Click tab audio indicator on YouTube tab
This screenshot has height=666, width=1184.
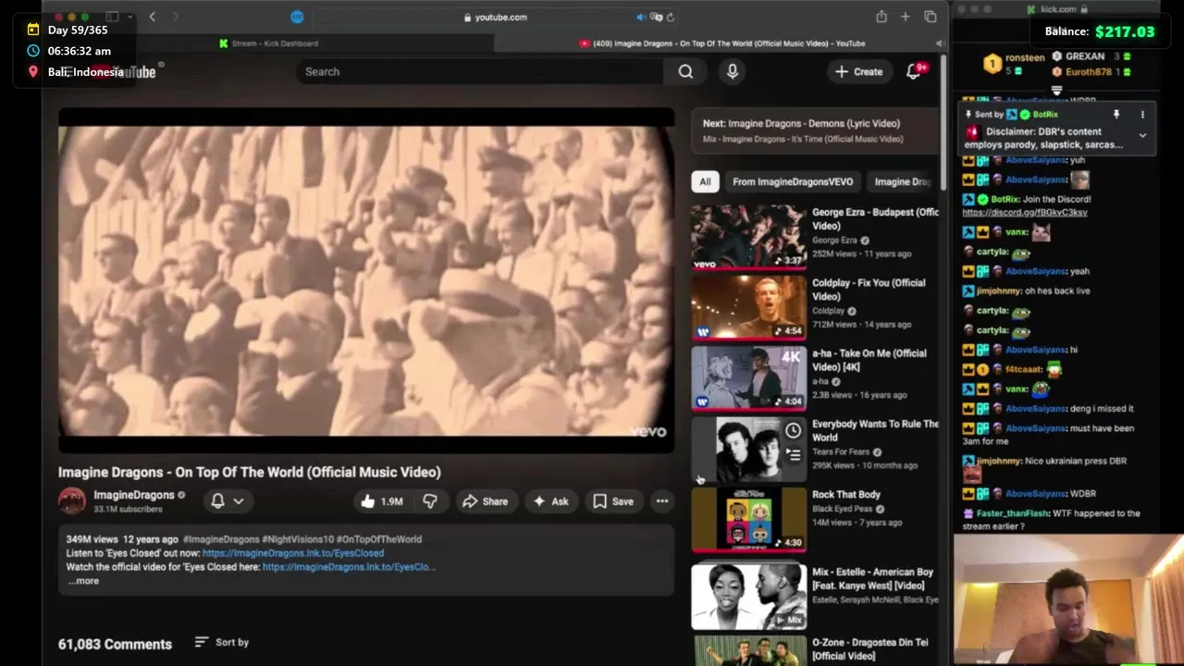coord(940,43)
